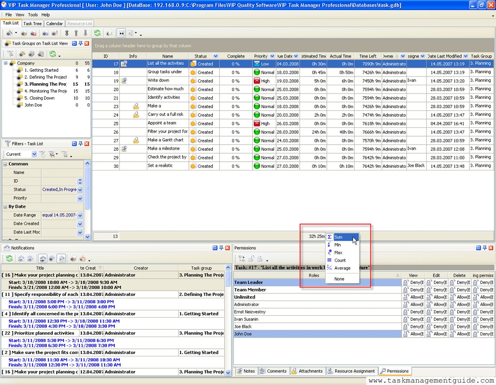The height and width of the screenshot is (385, 496).
Task: Switch to the Calendar tab
Action: pos(54,23)
